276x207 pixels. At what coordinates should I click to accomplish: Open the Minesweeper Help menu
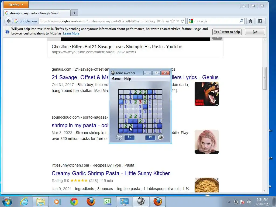click(x=127, y=79)
